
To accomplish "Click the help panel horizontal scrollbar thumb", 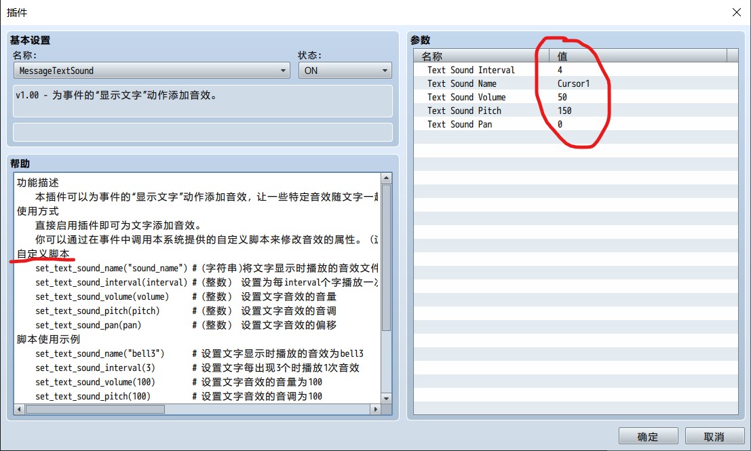I will [x=95, y=410].
